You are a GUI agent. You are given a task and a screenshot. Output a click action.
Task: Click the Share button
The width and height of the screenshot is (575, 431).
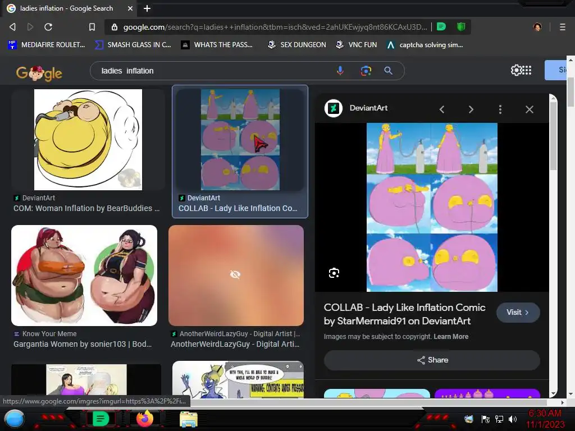point(432,360)
